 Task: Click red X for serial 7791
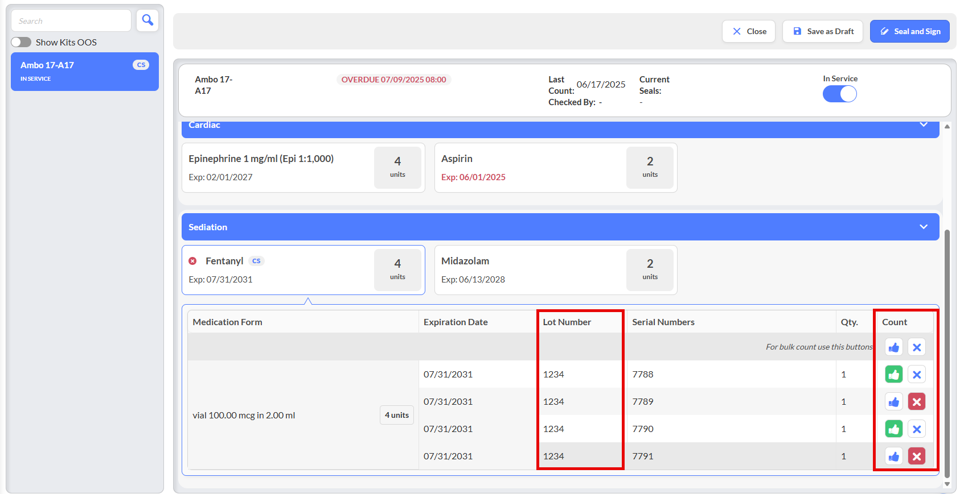pos(917,456)
